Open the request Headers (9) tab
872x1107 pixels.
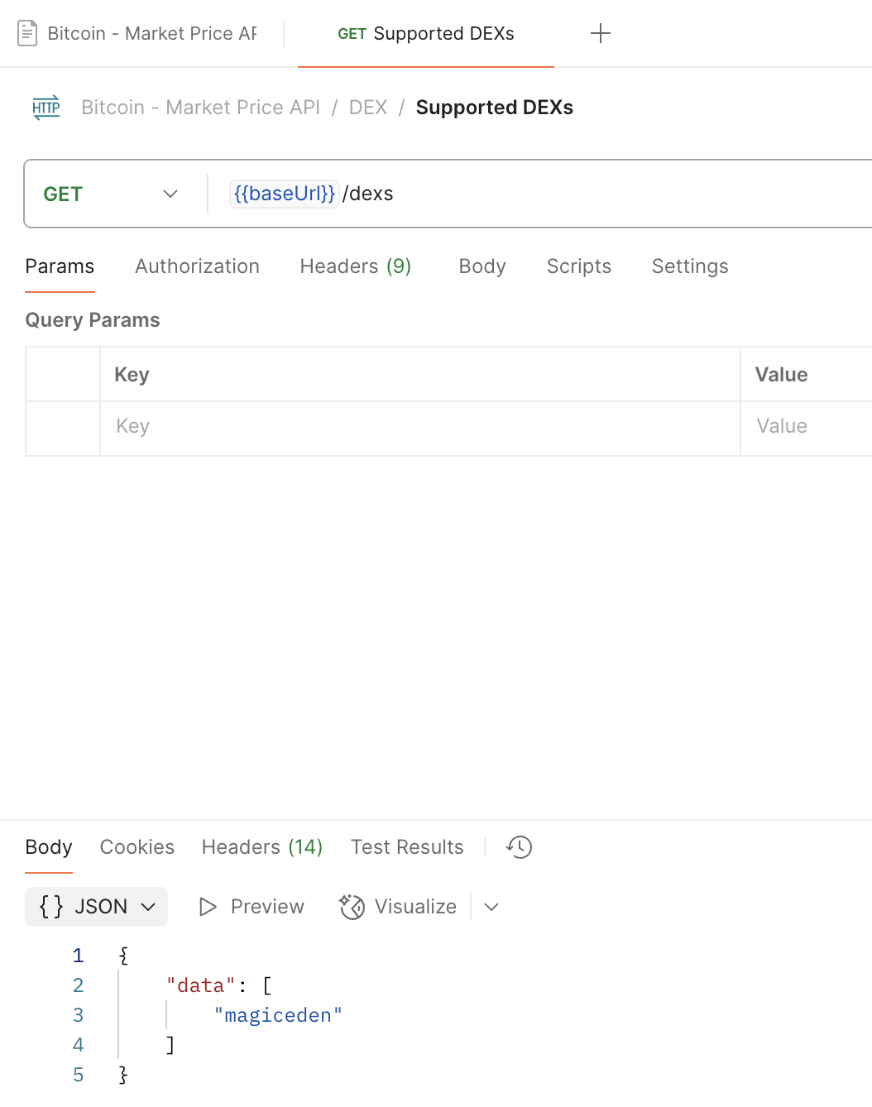[356, 266]
